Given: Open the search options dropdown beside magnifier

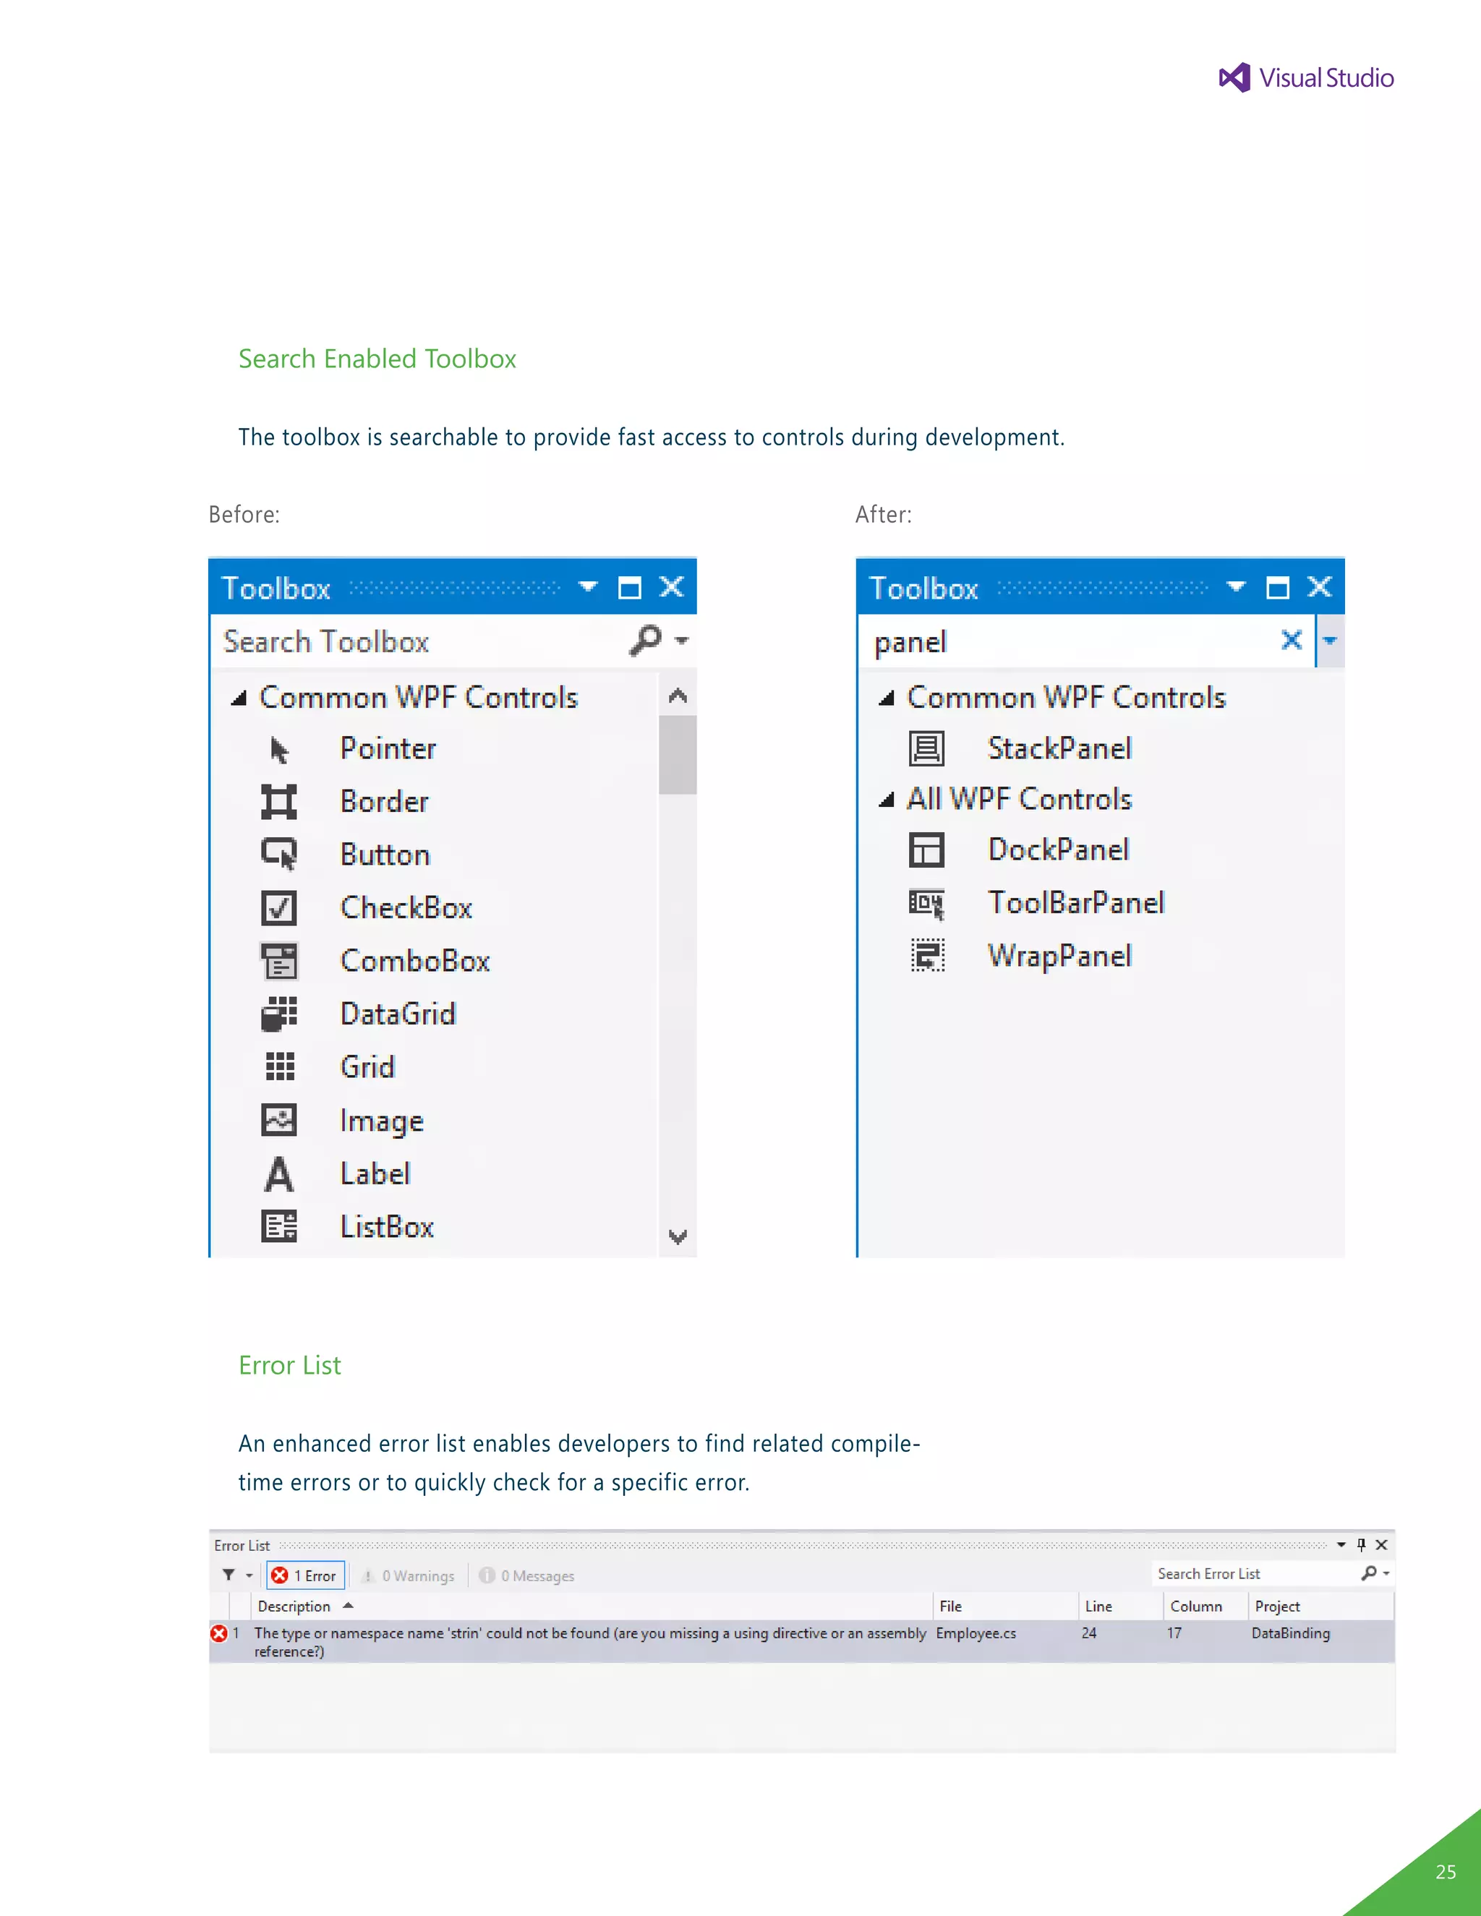Looking at the screenshot, I should tap(682, 641).
